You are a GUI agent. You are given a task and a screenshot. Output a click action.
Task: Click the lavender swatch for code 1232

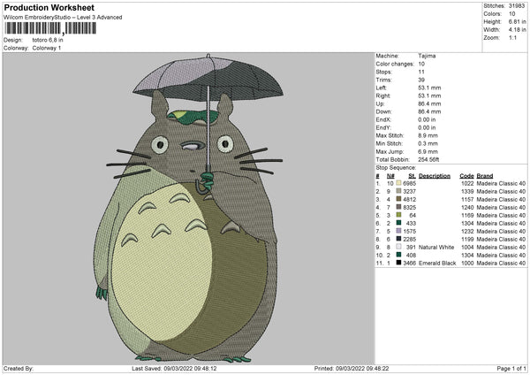(x=398, y=231)
